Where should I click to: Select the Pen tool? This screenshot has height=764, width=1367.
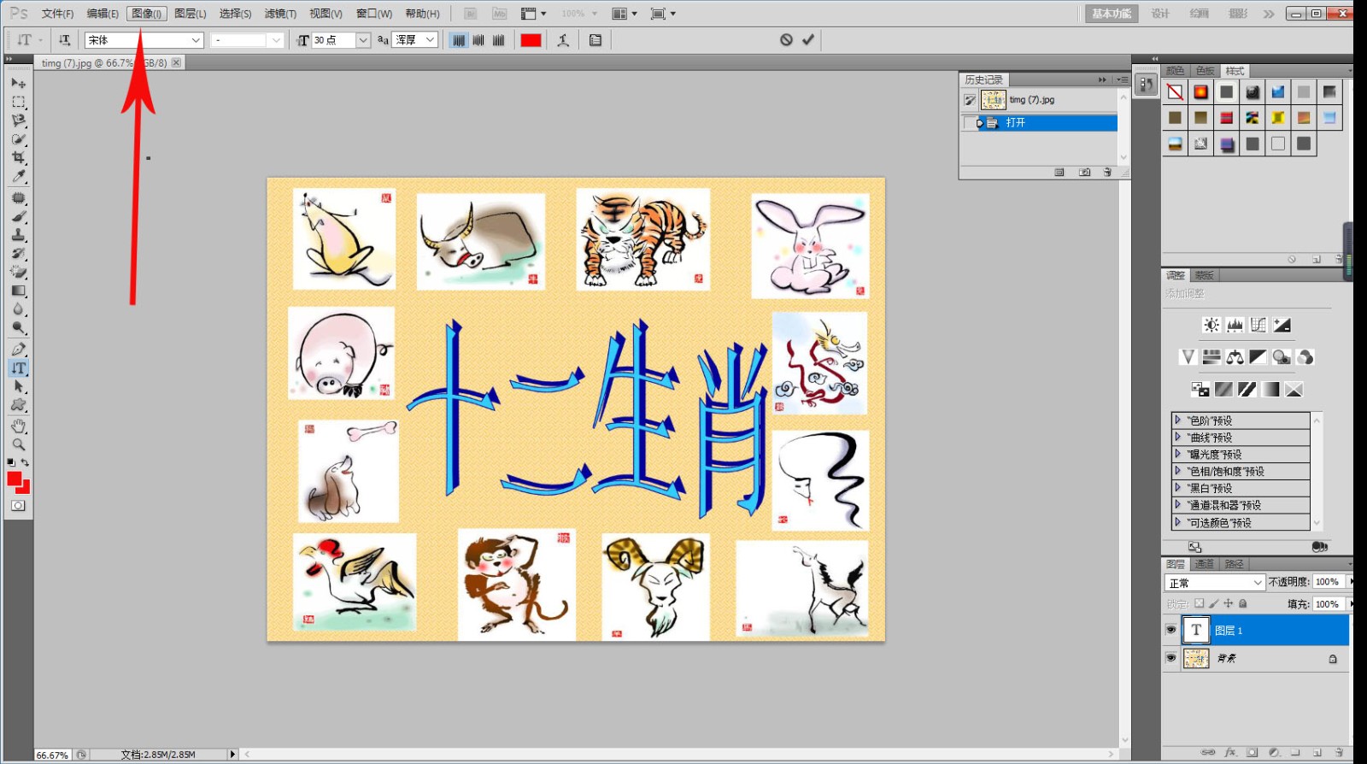(18, 350)
